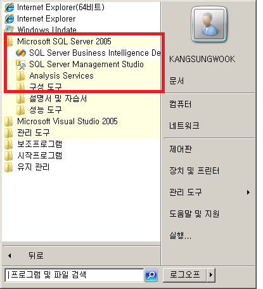Click the 프로그램 및 파일 검색 field
Screen dimensions: 263x289
point(74,275)
